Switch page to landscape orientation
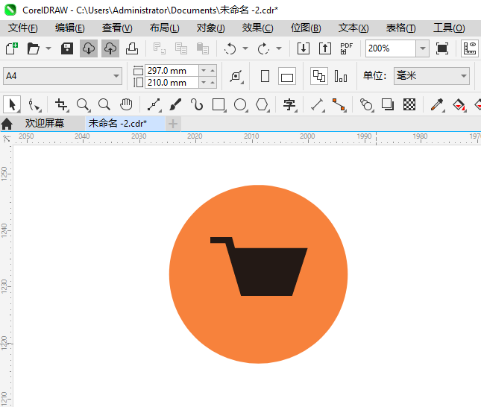The height and width of the screenshot is (407, 481). 287,76
